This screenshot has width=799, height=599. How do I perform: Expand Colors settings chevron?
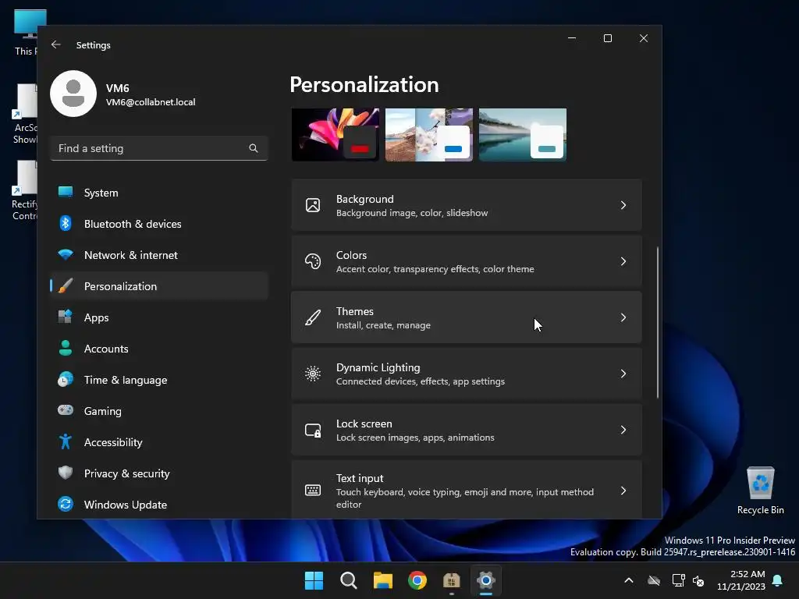click(623, 261)
